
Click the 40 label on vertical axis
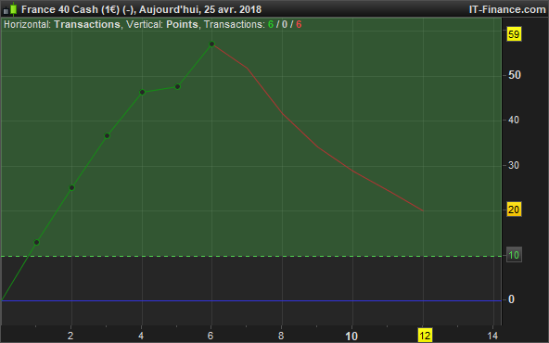coord(514,120)
